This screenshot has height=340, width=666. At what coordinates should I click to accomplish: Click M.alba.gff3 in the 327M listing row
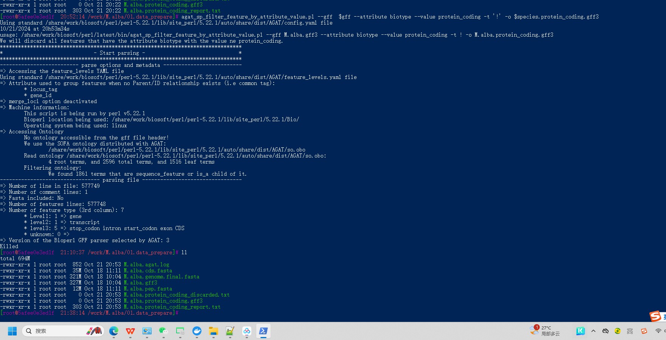(x=141, y=283)
